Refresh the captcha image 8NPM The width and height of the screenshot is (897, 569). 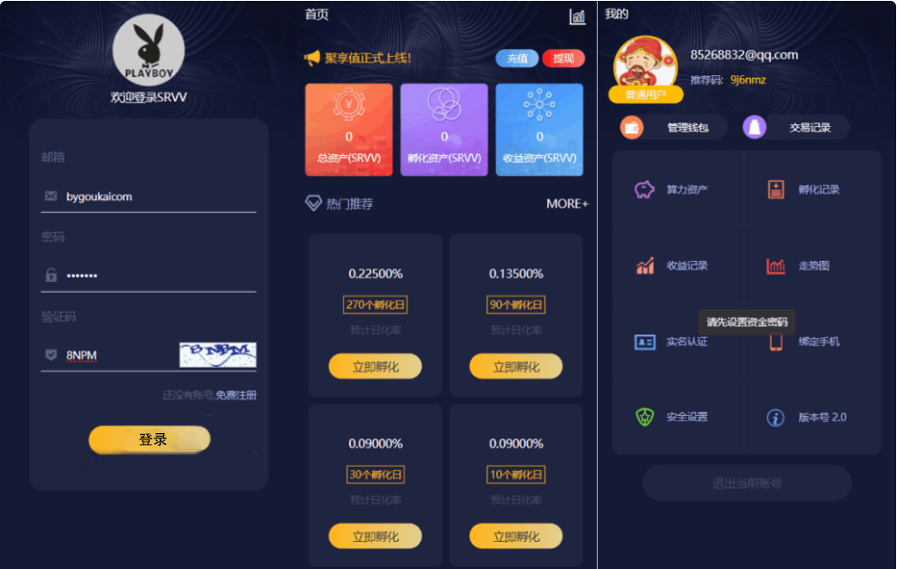tap(218, 355)
